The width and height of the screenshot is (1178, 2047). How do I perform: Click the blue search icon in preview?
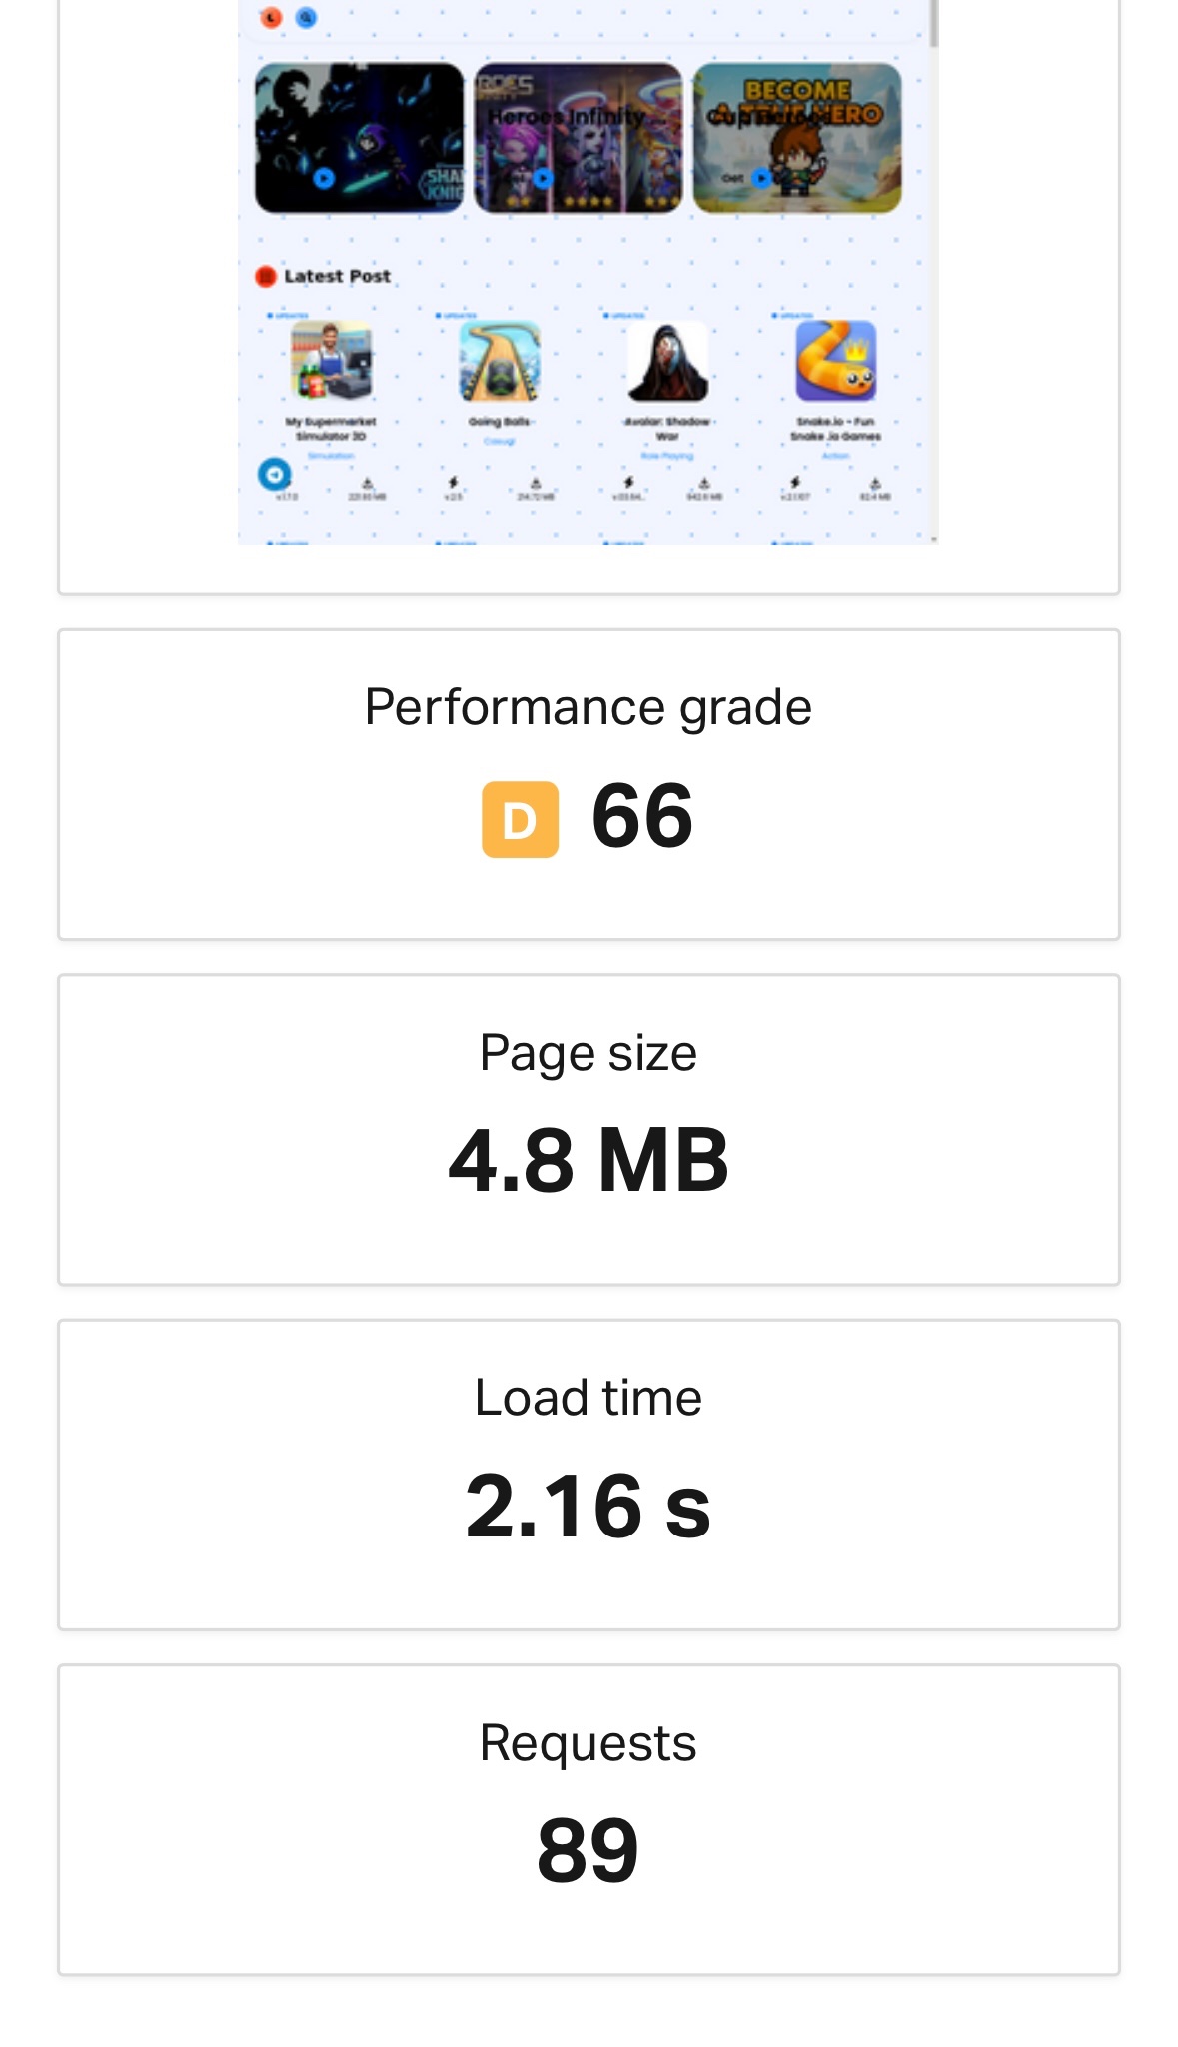tap(306, 18)
